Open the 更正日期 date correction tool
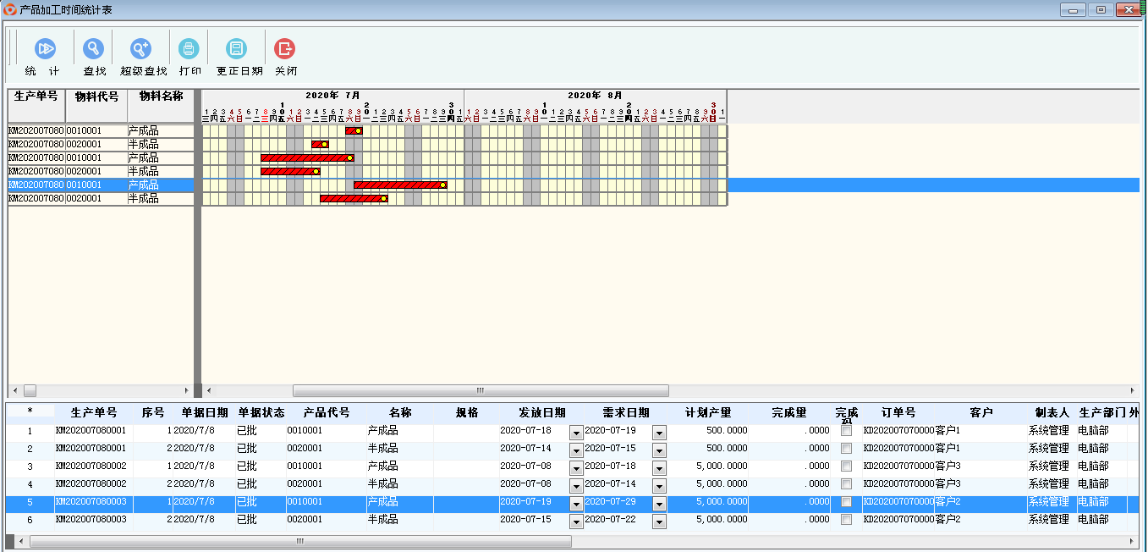 pos(238,49)
